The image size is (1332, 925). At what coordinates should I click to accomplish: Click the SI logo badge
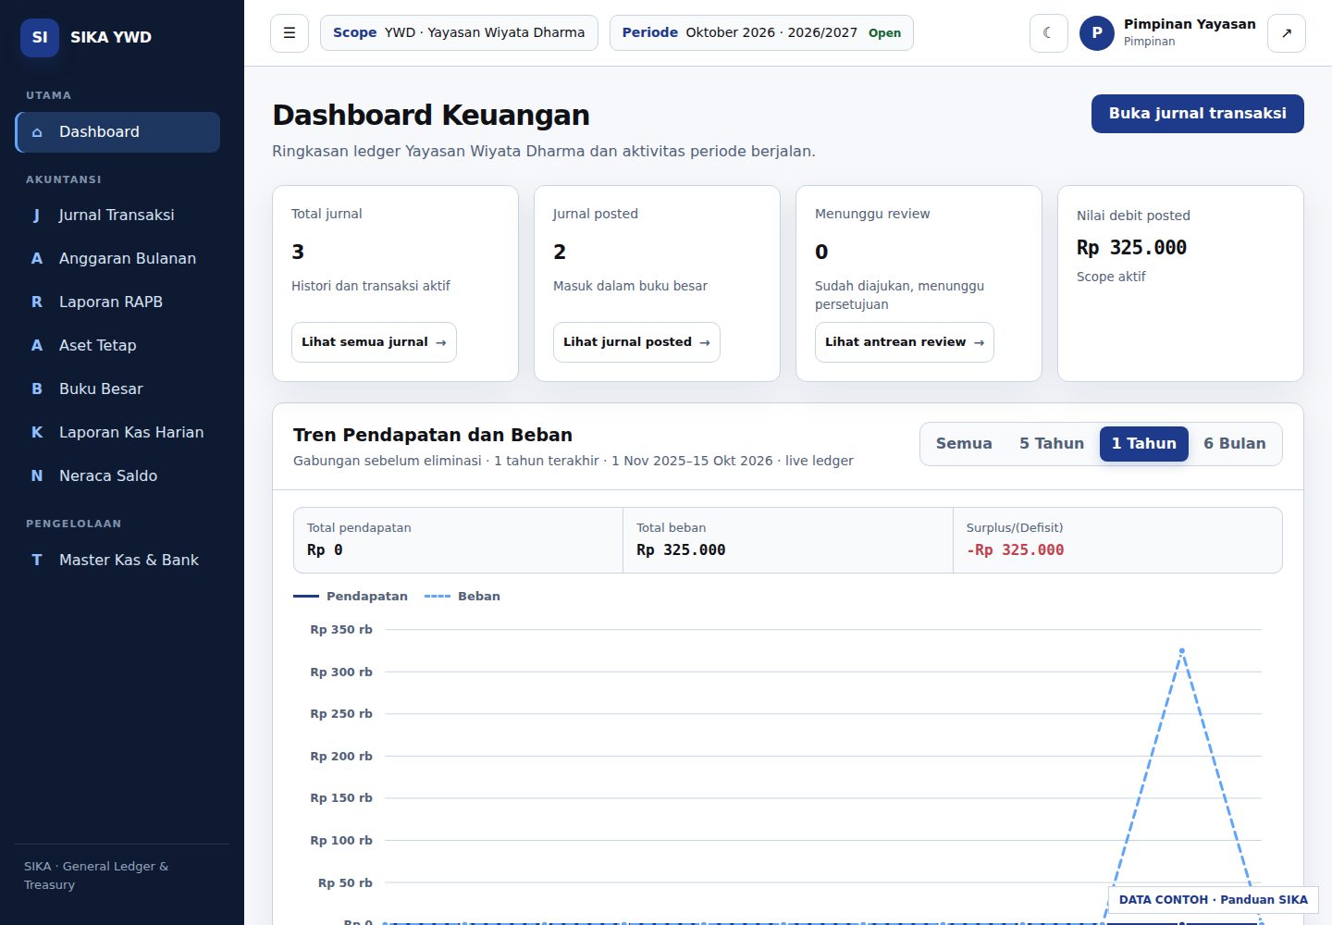point(40,38)
